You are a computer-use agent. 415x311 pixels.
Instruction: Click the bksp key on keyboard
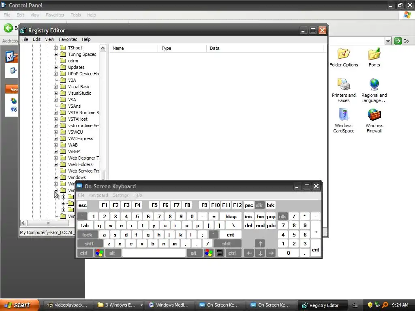coord(231,217)
